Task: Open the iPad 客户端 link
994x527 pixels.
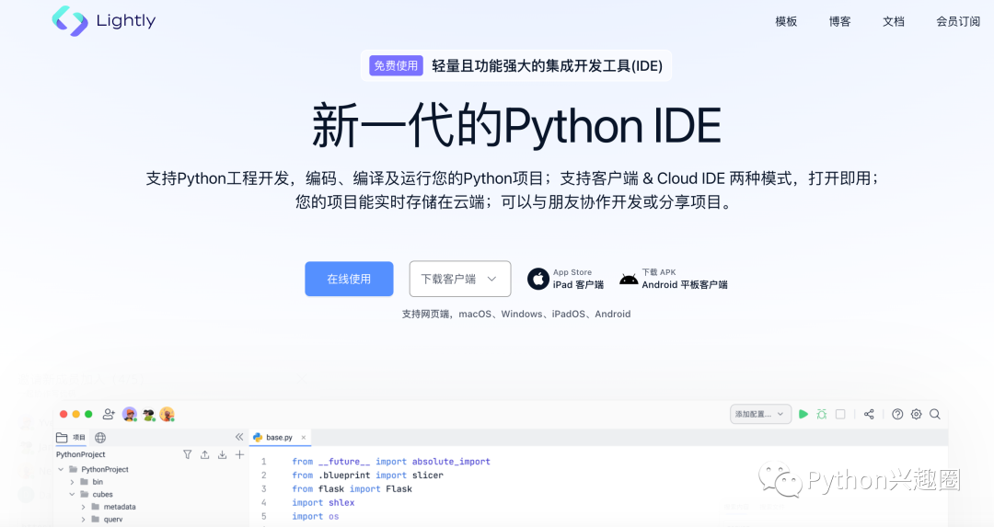Action: tap(578, 285)
